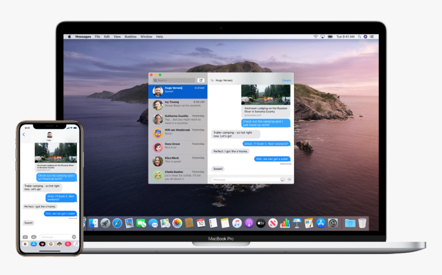Click the compose new message button

pyautogui.click(x=201, y=80)
